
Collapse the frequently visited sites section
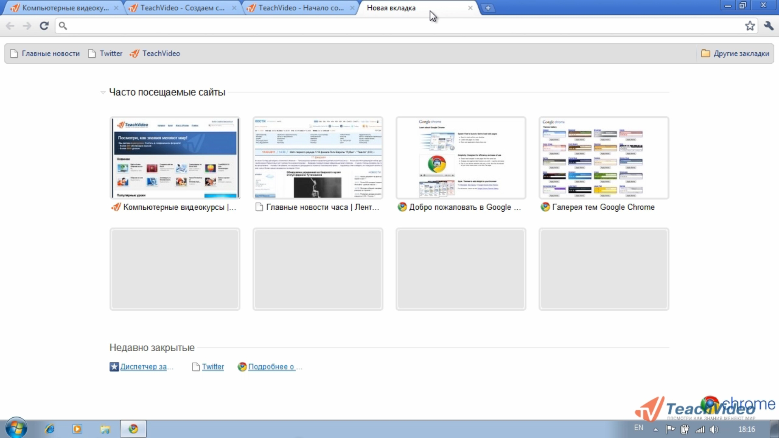click(103, 92)
